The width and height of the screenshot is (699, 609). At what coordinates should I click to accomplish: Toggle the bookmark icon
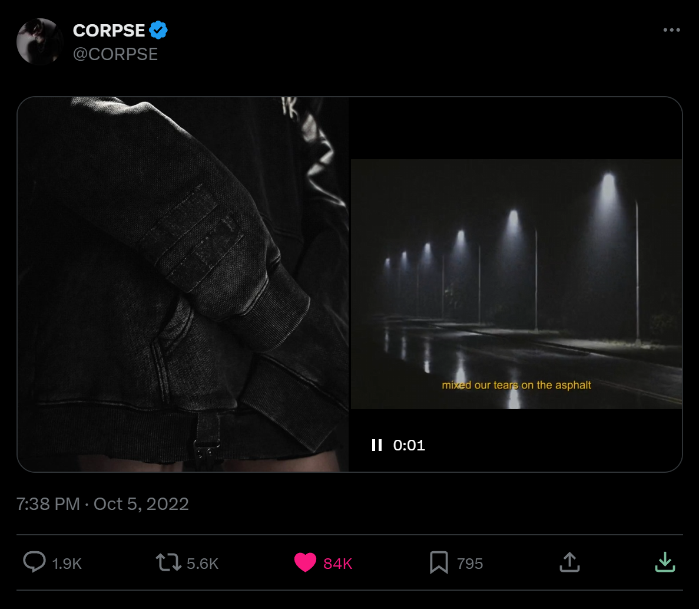439,563
